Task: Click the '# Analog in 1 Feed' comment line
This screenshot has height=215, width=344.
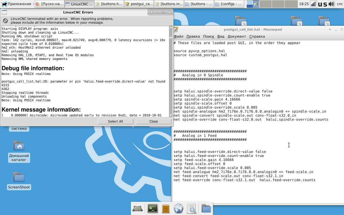Action: click(x=195, y=136)
